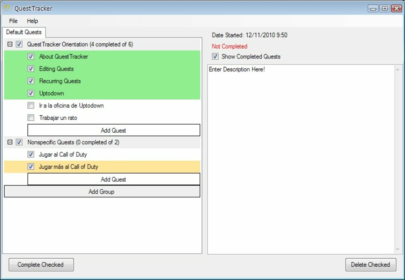Check the Trabajar un rato checkbox
This screenshot has width=405, height=280.
pos(31,118)
